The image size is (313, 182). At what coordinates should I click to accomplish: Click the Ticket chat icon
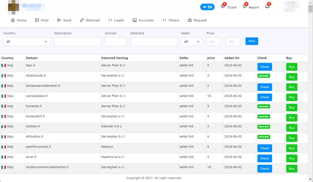pyautogui.click(x=223, y=7)
